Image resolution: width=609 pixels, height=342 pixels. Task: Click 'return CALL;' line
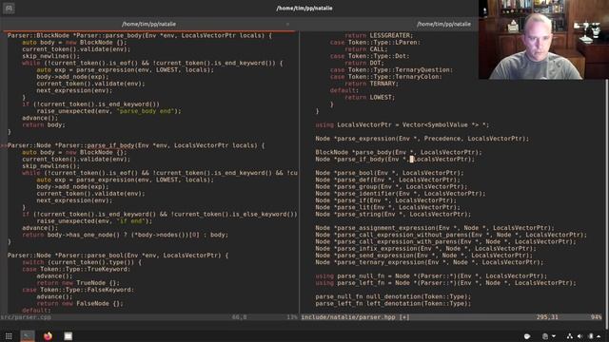366,49
